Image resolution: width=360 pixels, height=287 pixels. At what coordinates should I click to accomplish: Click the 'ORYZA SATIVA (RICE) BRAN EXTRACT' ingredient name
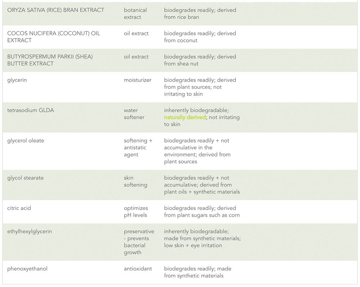[56, 10]
